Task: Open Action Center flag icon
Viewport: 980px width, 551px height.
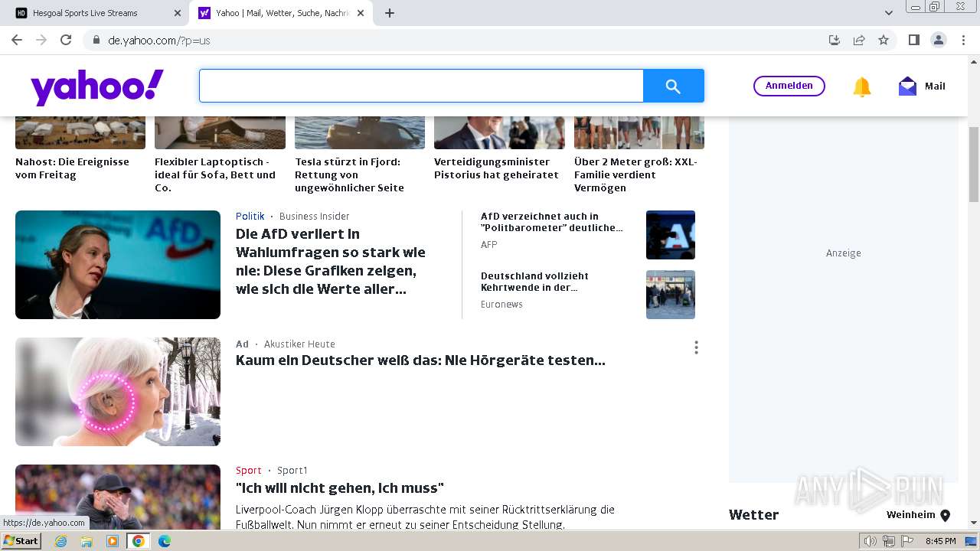Action: (906, 541)
